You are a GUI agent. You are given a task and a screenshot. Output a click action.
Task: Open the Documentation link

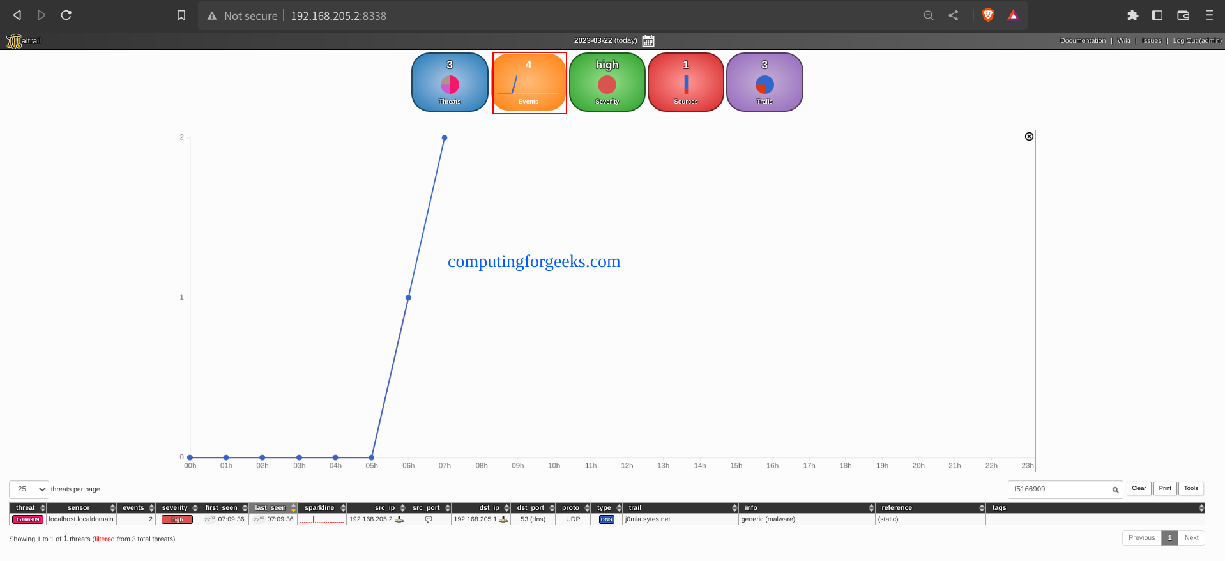tap(1083, 41)
